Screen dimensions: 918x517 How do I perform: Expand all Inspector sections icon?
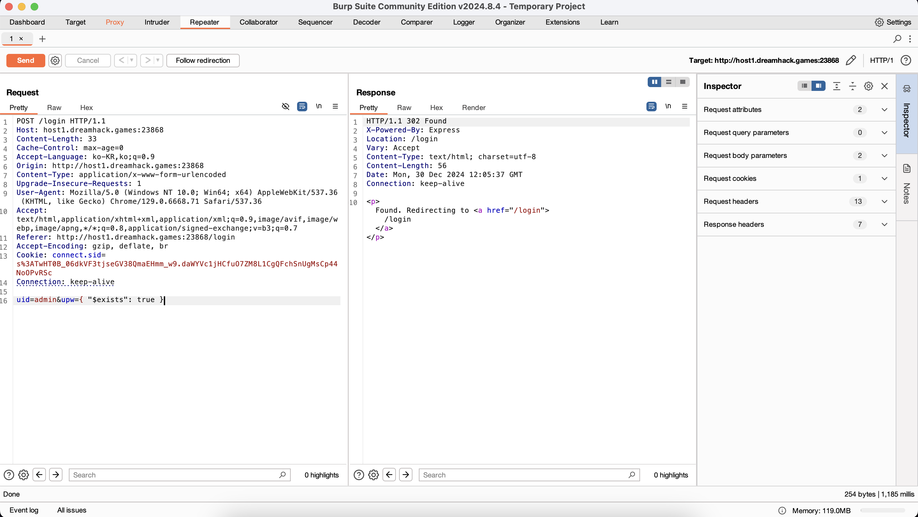[836, 86]
